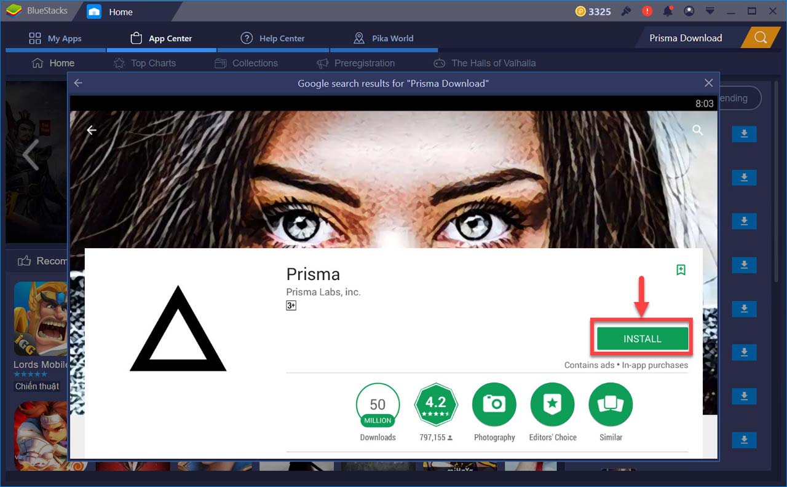787x487 pixels.
Task: Open the Pika World tab
Action: 383,38
